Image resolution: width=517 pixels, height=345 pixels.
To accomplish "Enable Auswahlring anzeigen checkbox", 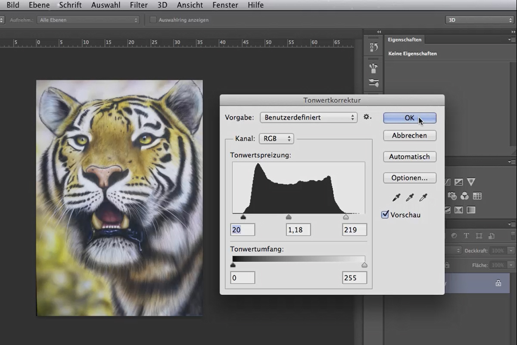I will (153, 20).
